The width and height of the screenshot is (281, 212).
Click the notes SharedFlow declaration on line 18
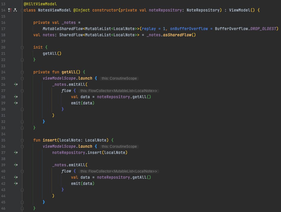click(49, 35)
